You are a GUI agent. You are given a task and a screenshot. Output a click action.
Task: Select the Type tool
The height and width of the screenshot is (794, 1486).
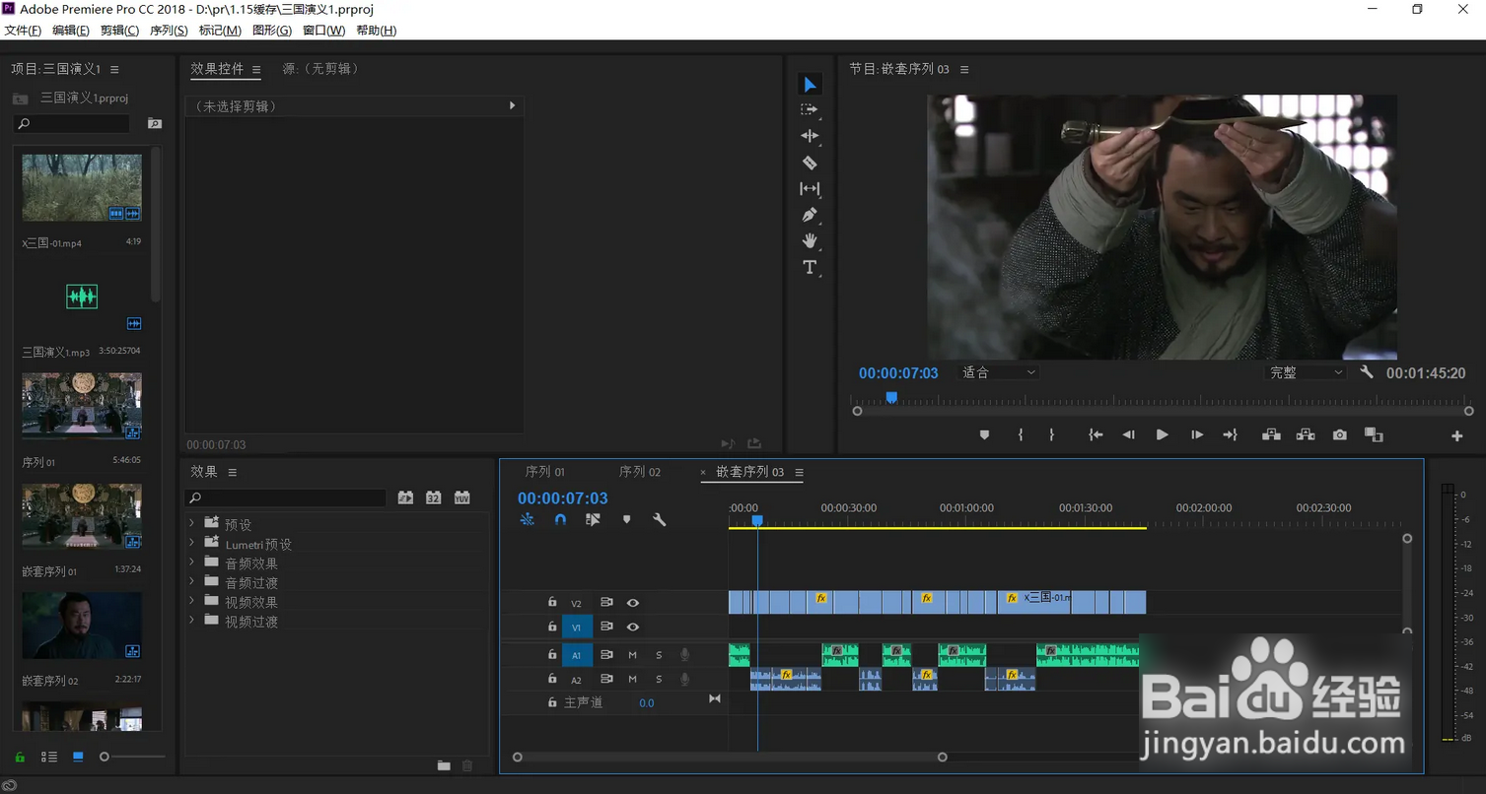pyautogui.click(x=810, y=267)
